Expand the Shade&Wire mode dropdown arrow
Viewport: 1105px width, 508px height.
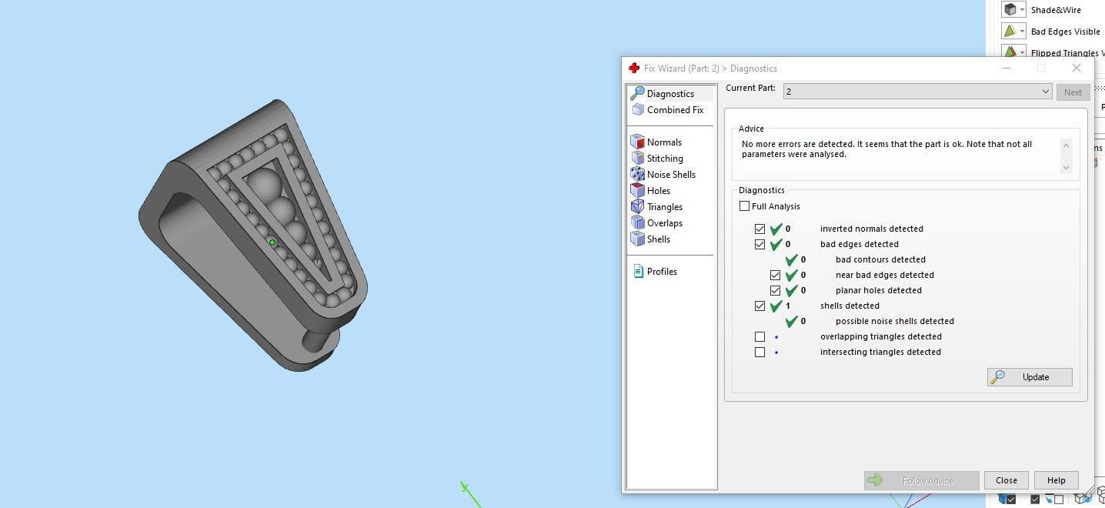click(1023, 11)
